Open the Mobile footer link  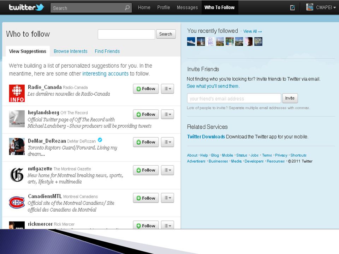227,155
